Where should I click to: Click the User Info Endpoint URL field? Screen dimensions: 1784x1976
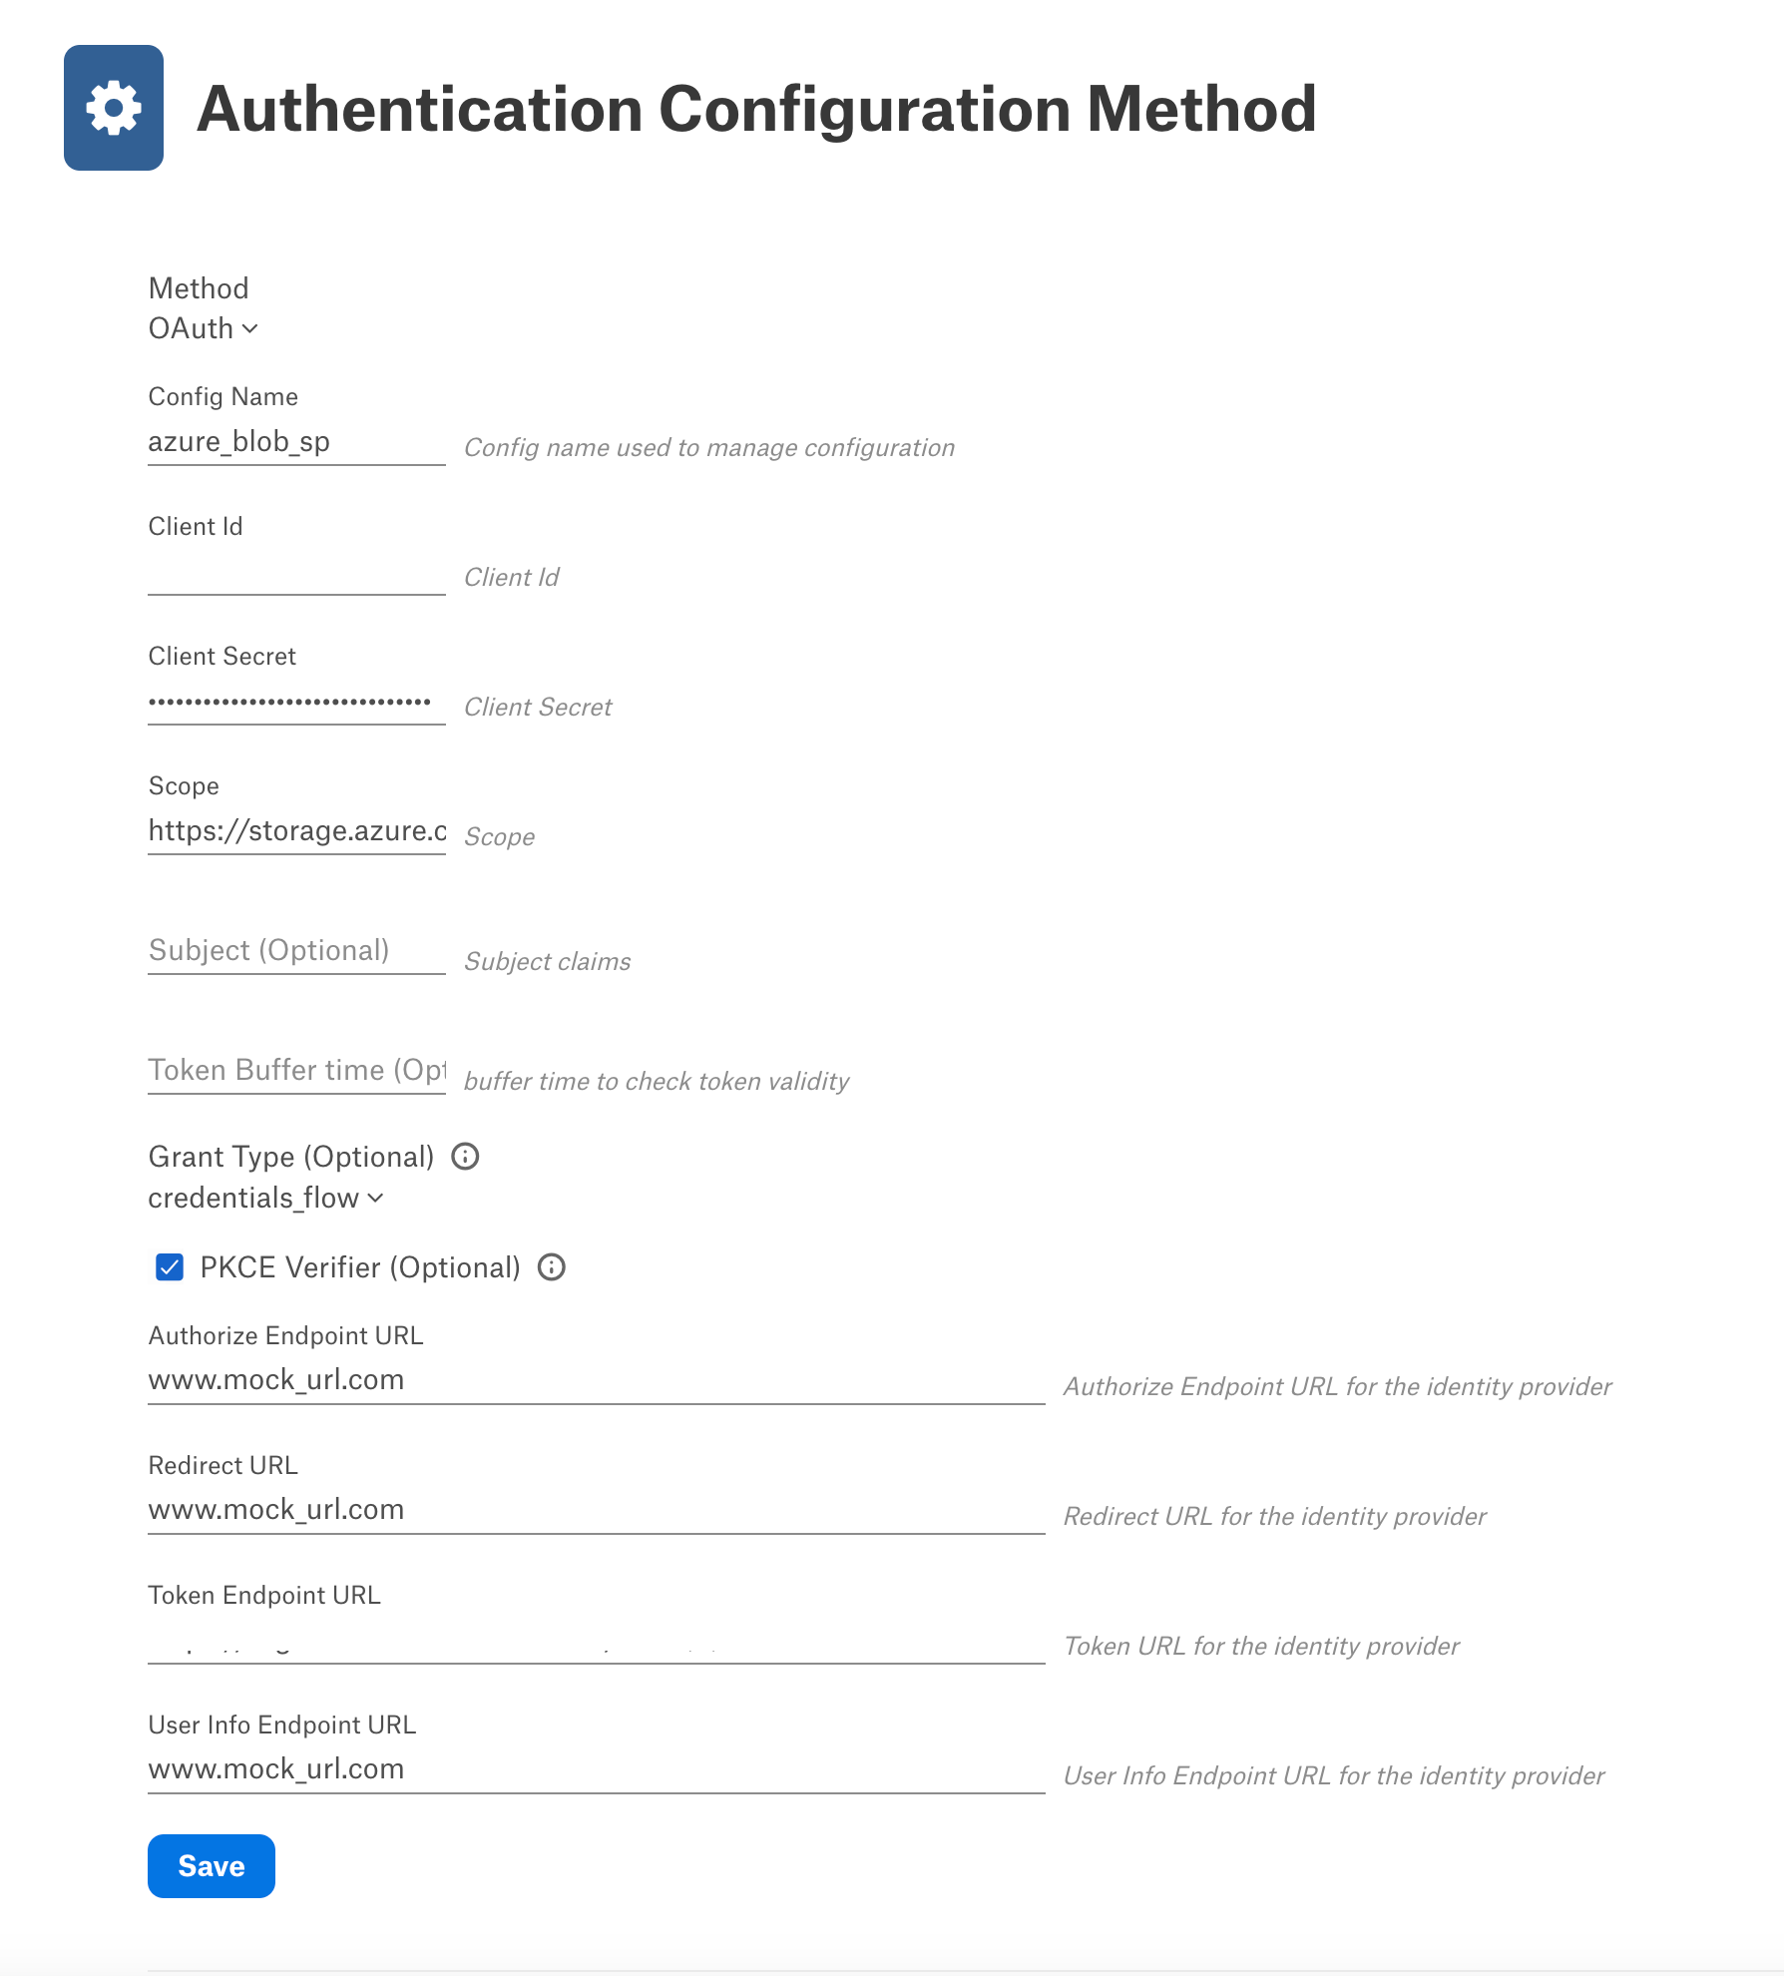[597, 1769]
